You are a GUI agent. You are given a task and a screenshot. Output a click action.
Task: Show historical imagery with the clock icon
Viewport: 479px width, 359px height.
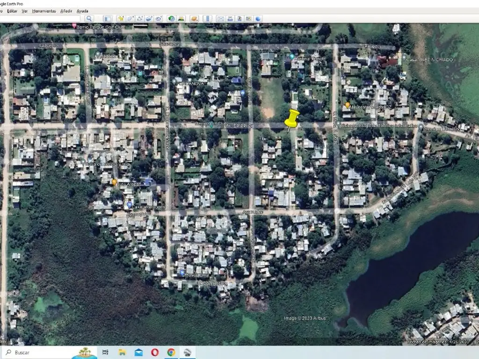click(x=171, y=19)
